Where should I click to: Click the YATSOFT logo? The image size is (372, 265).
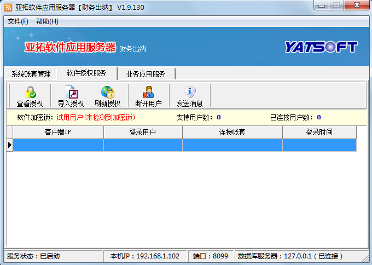(x=321, y=48)
